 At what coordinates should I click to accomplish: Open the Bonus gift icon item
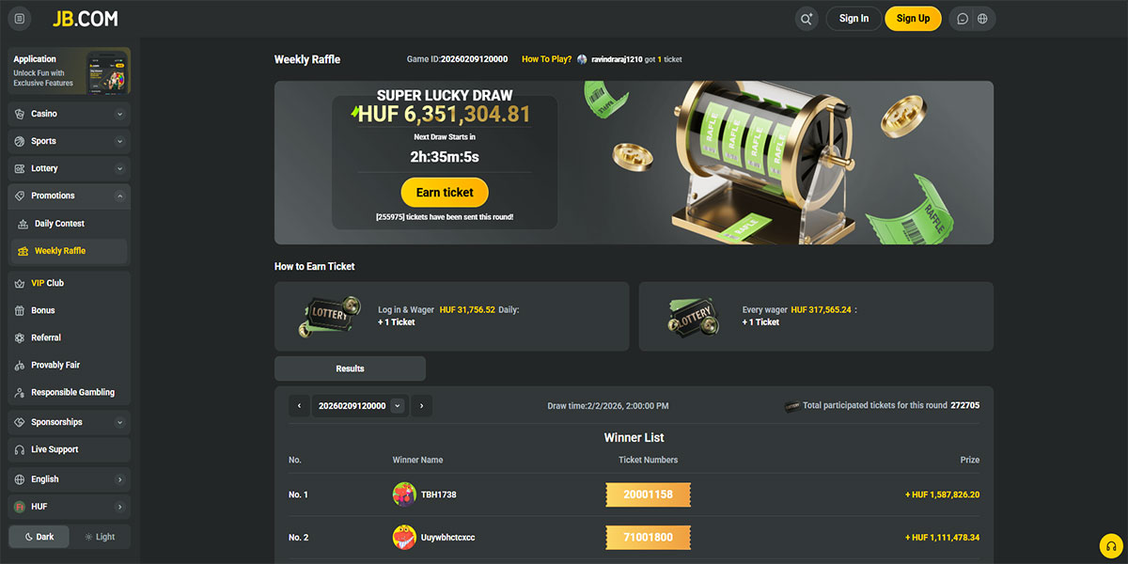(x=69, y=310)
